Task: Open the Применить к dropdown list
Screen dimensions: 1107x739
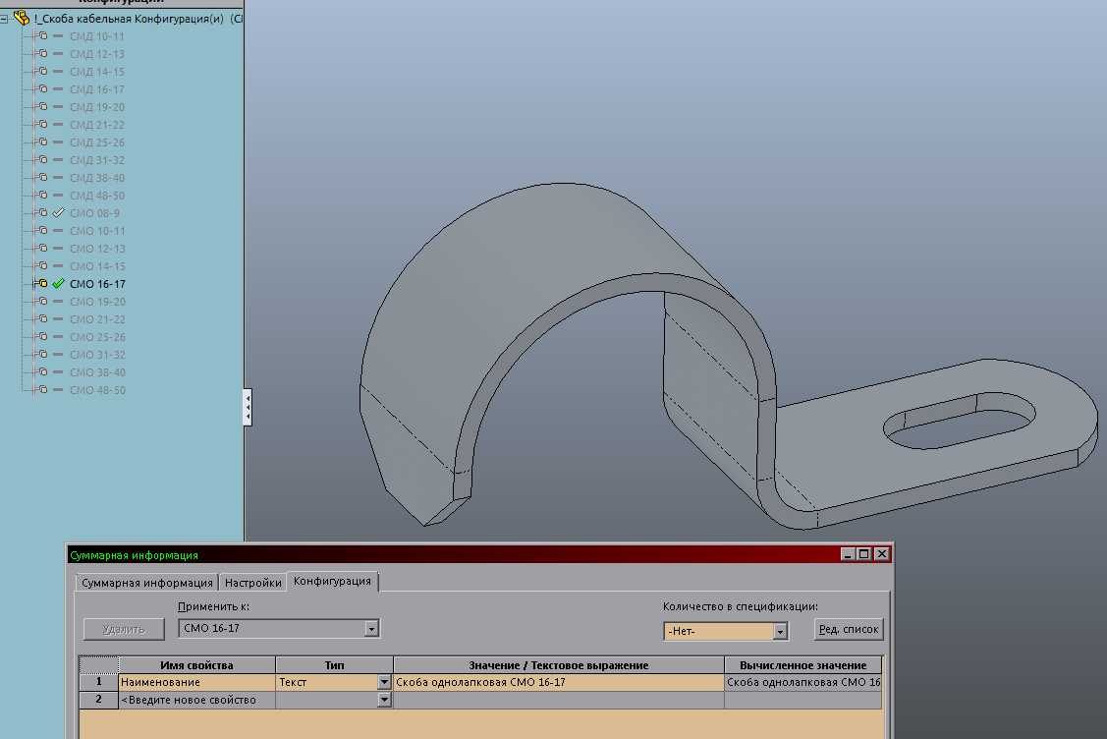Action: coord(371,629)
